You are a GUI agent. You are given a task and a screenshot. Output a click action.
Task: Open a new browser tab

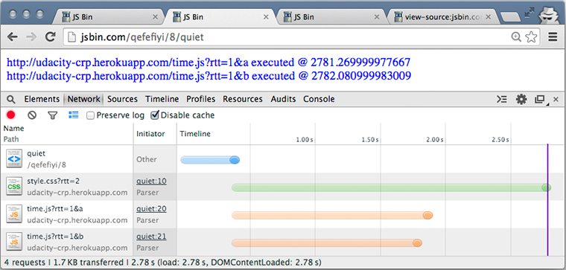(x=510, y=17)
